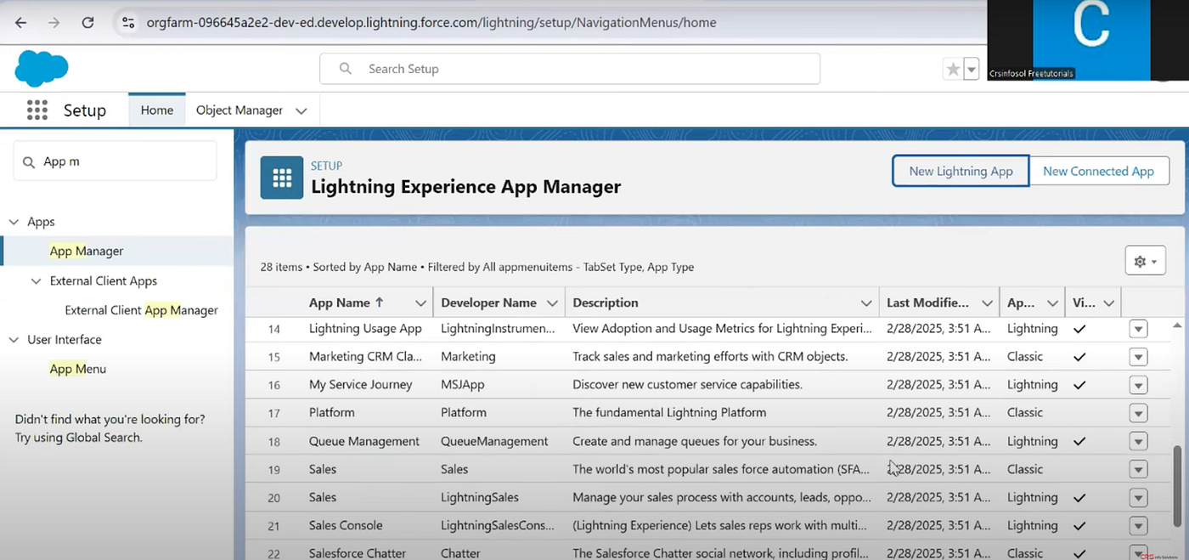The image size is (1189, 560).
Task: Click visible checkmark for Marketing CRM Classic
Action: click(x=1079, y=357)
